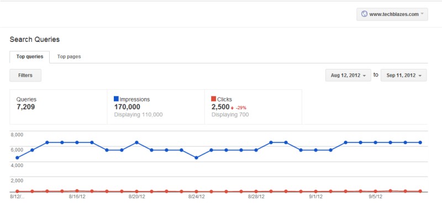Click the last blue impressions data point
The width and height of the screenshot is (442, 209).
coord(420,142)
